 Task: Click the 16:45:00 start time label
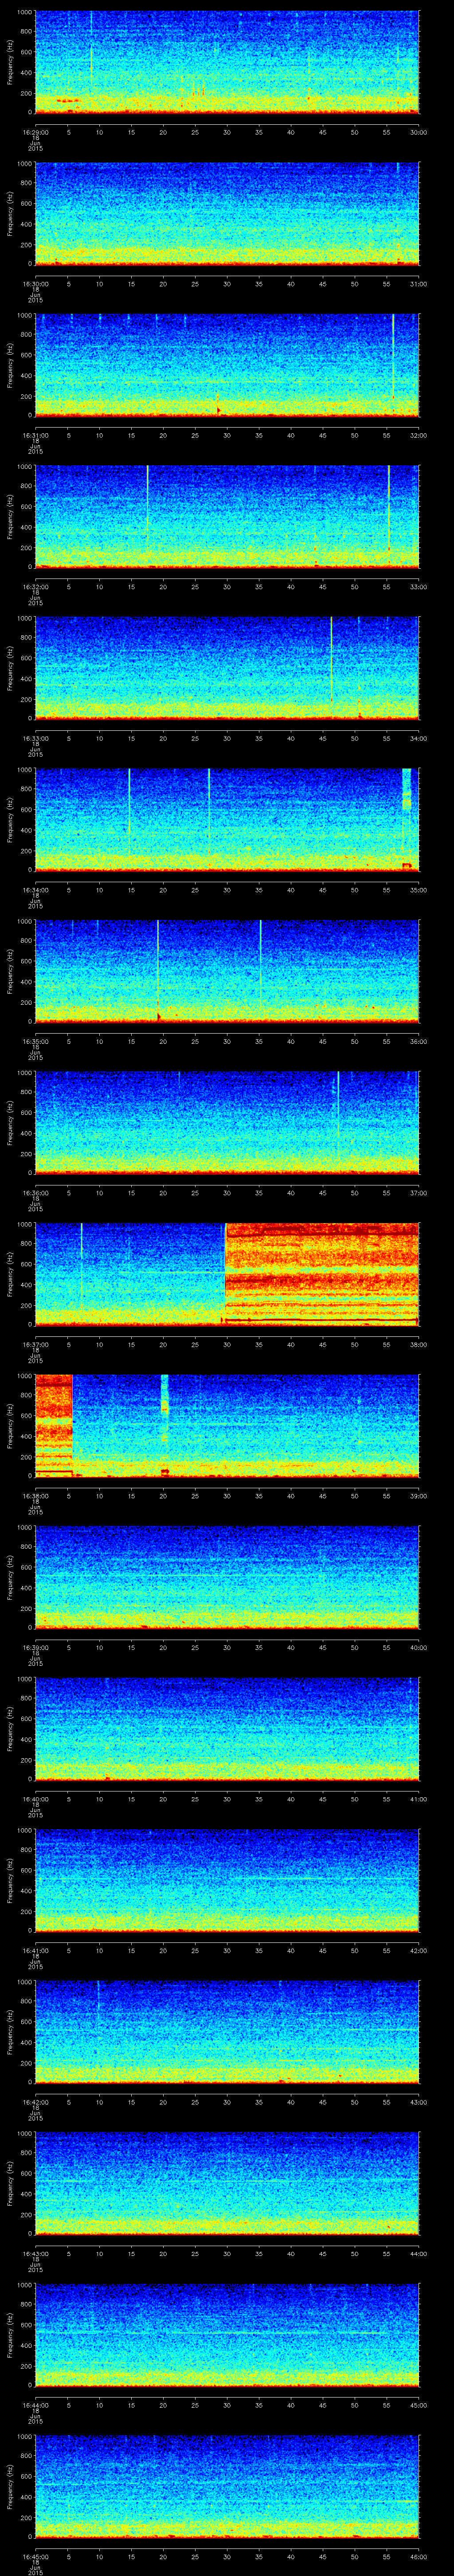35,2557
